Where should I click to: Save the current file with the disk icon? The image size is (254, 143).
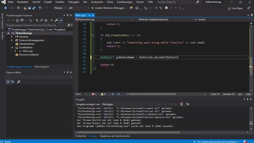pyautogui.click(x=29, y=8)
